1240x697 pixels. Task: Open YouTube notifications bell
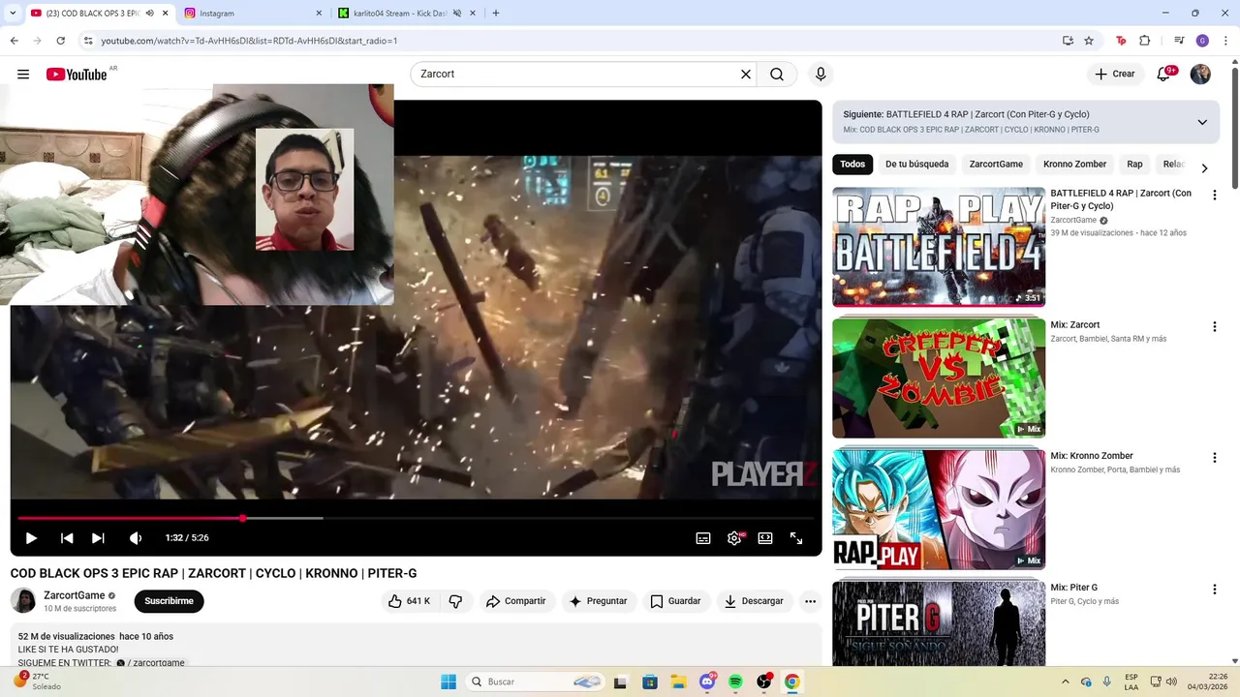[1163, 75]
